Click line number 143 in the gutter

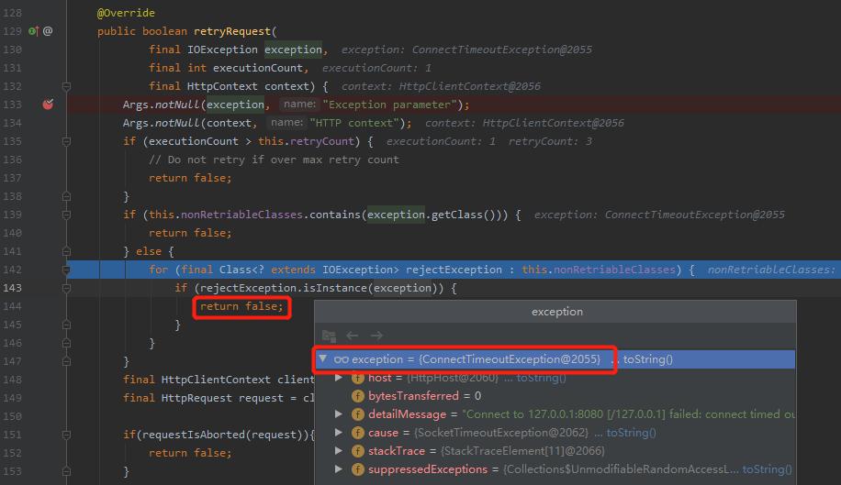[x=12, y=288]
